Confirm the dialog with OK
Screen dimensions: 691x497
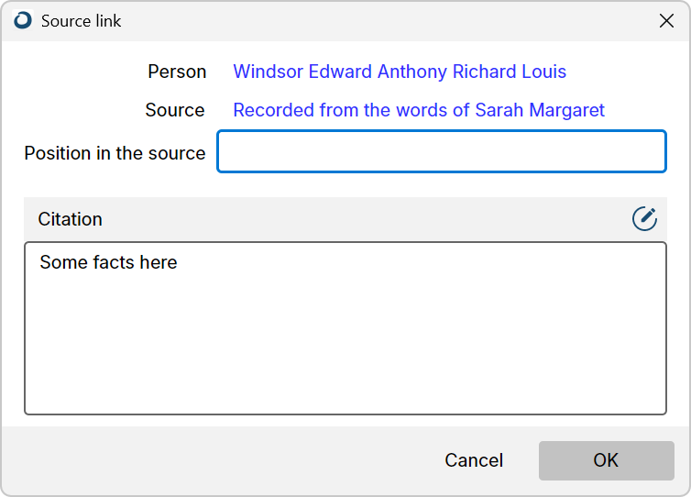606,460
